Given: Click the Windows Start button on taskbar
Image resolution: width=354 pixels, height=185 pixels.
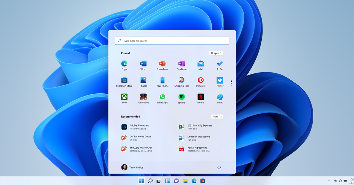Looking at the screenshot, I should click(x=141, y=181).
